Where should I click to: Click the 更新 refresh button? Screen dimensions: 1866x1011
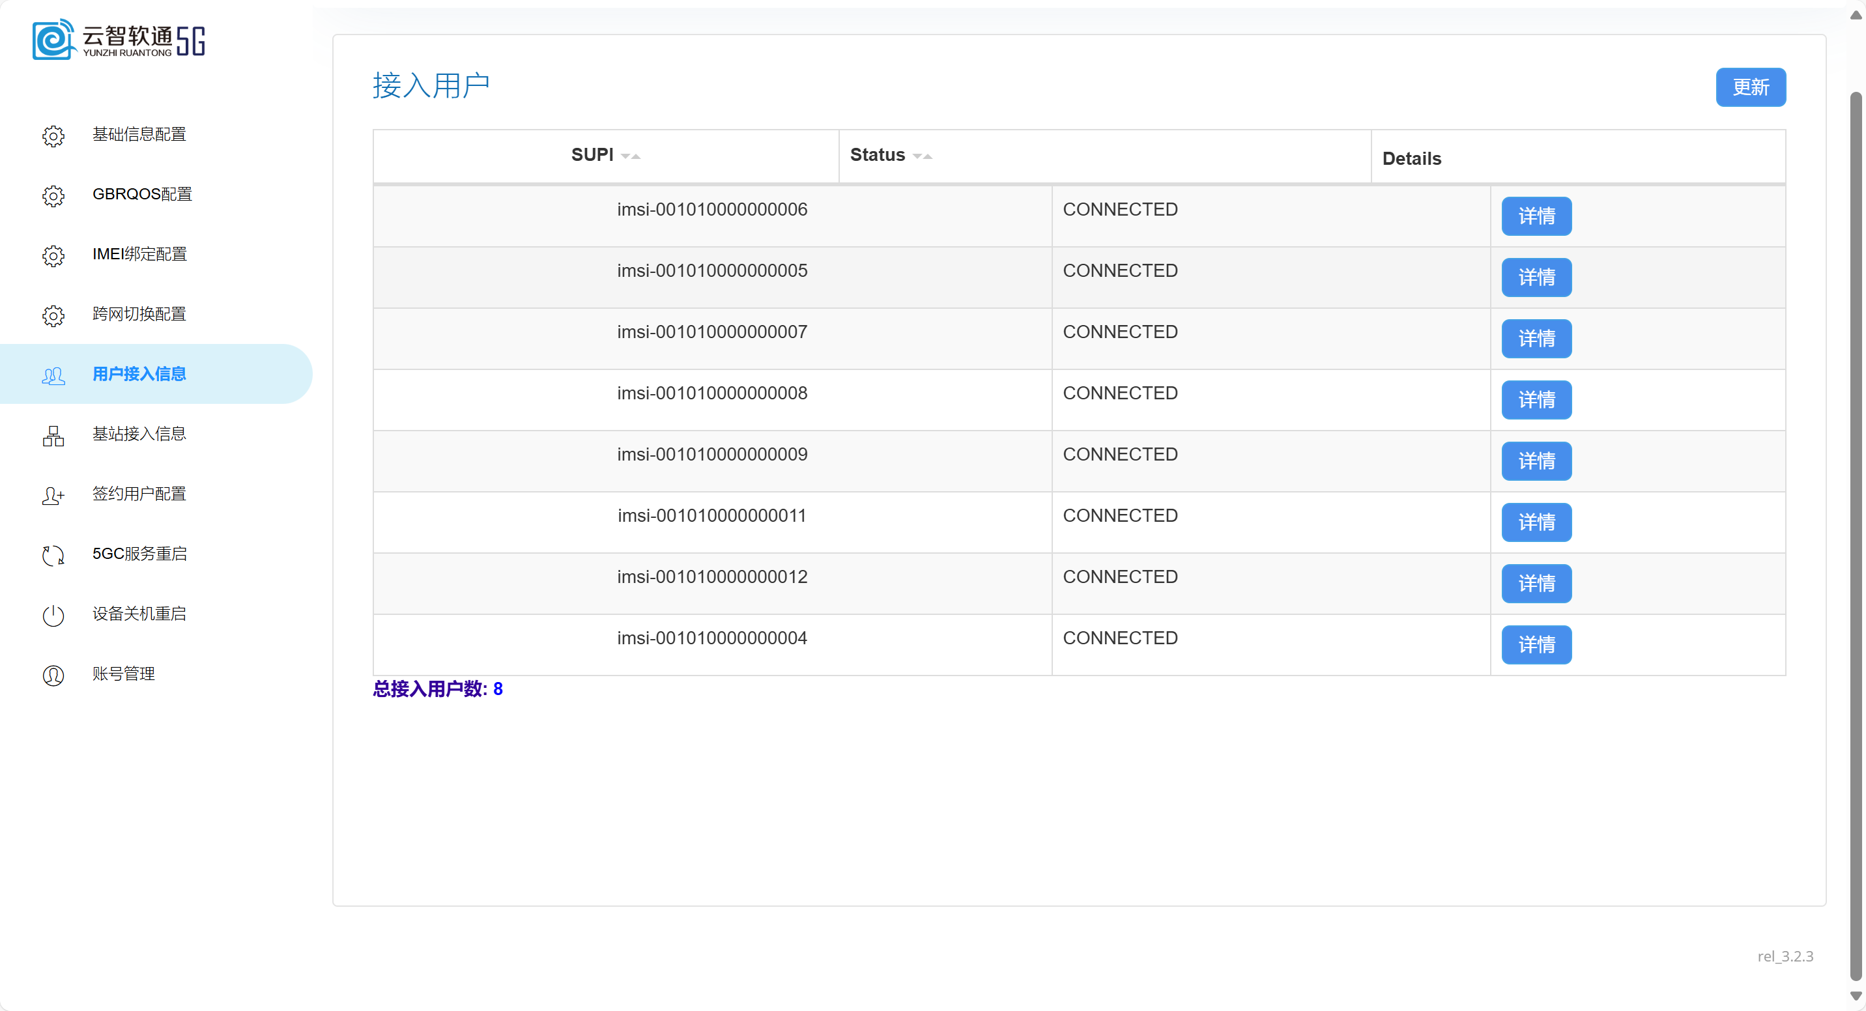coord(1750,87)
